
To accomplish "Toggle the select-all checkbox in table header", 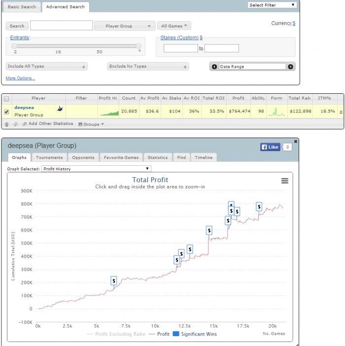I will (6, 99).
